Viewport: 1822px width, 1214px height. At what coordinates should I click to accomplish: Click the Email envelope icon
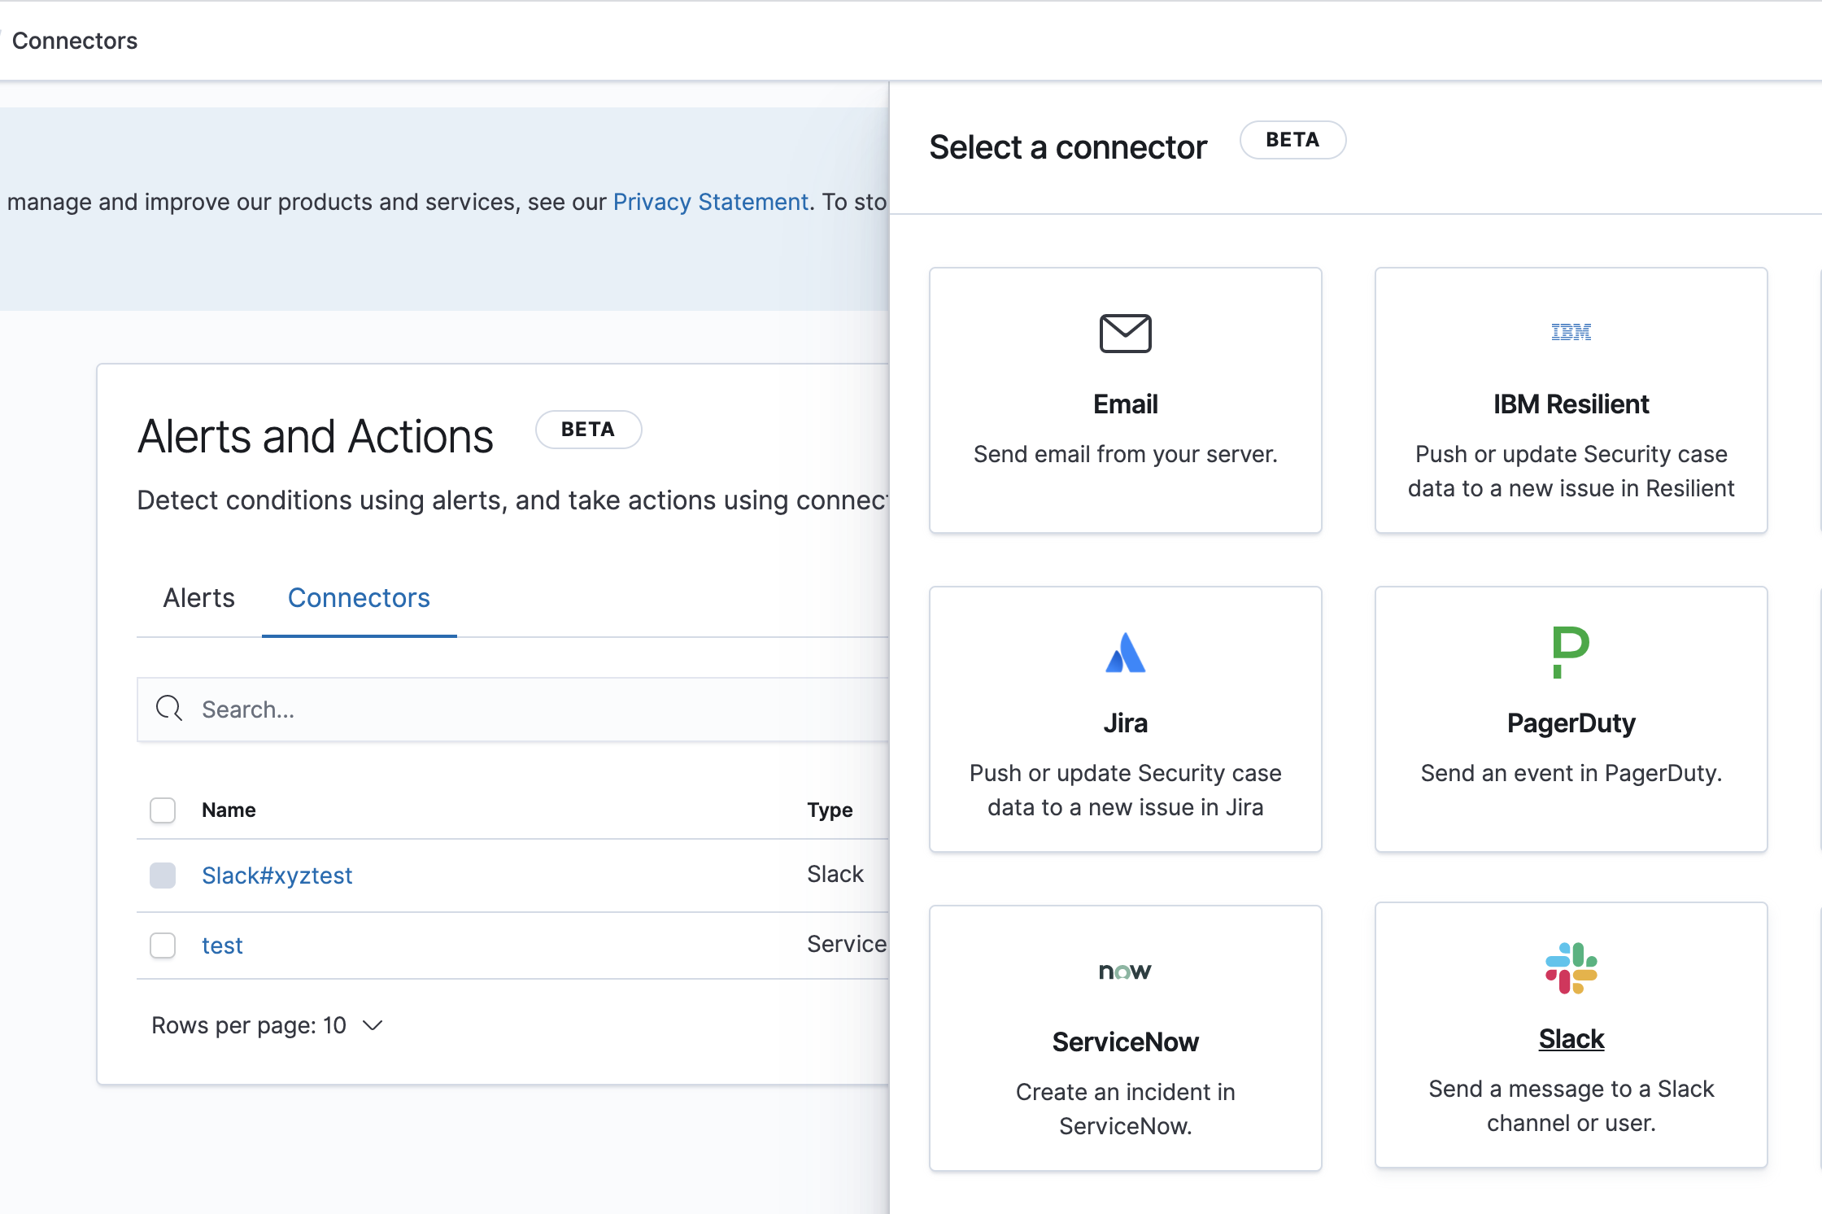[1125, 333]
